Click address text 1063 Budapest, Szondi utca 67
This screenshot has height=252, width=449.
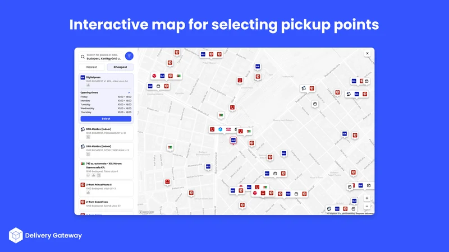(x=104, y=206)
